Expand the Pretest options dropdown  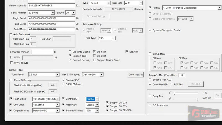pos(192,8)
